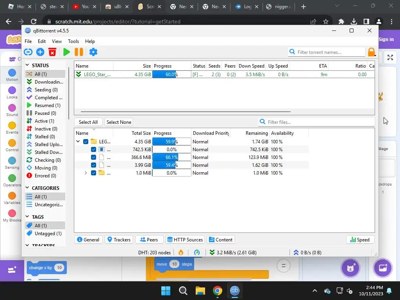
Task: Click the torrent list horizontal scrollbar
Action: click(186, 111)
